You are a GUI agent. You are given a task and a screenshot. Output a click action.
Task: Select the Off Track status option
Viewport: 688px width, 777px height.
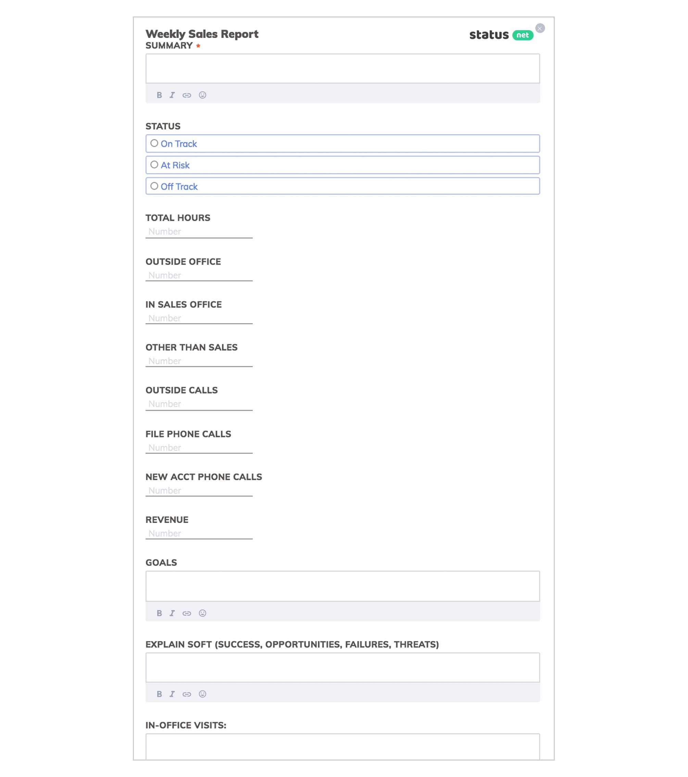(154, 186)
